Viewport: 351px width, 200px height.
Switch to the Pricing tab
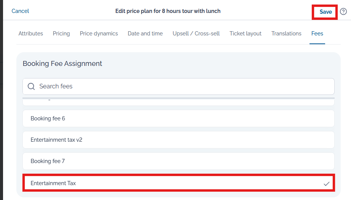pos(61,34)
